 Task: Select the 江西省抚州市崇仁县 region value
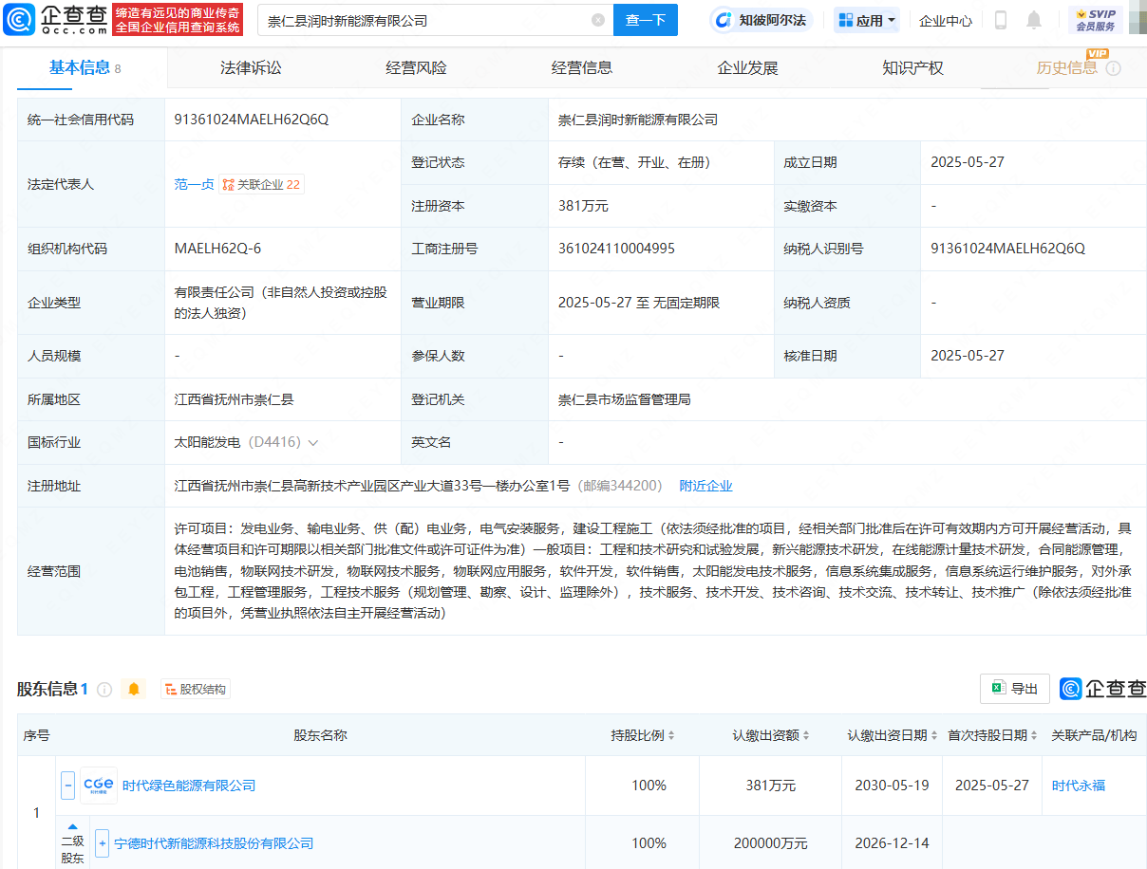pos(235,399)
